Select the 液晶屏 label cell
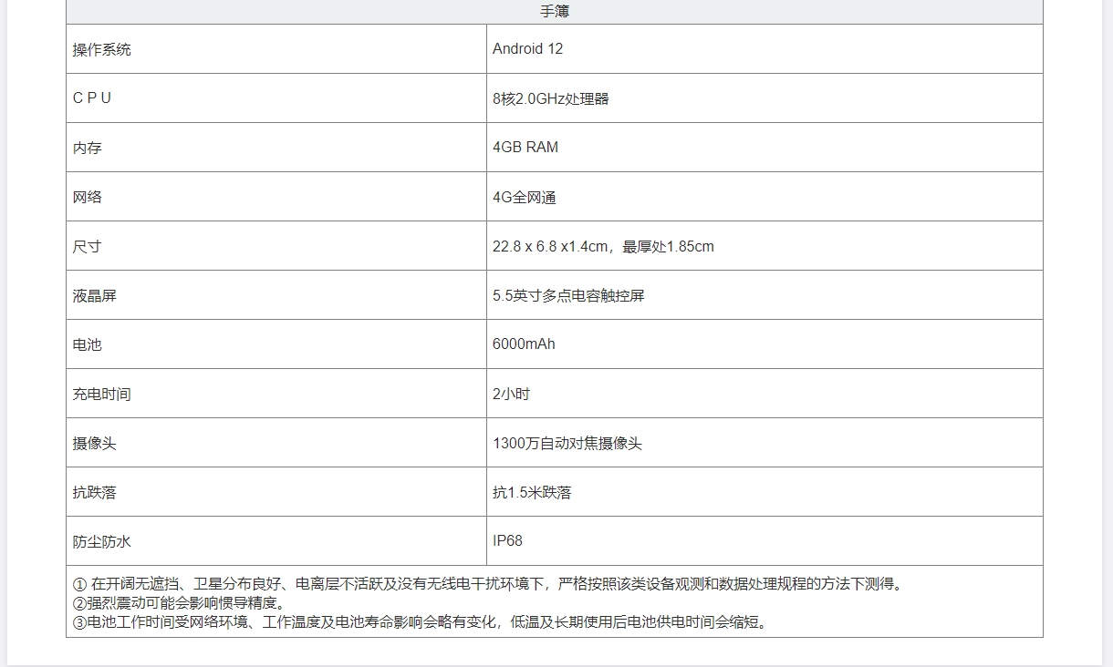This screenshot has width=1113, height=667. [95, 295]
